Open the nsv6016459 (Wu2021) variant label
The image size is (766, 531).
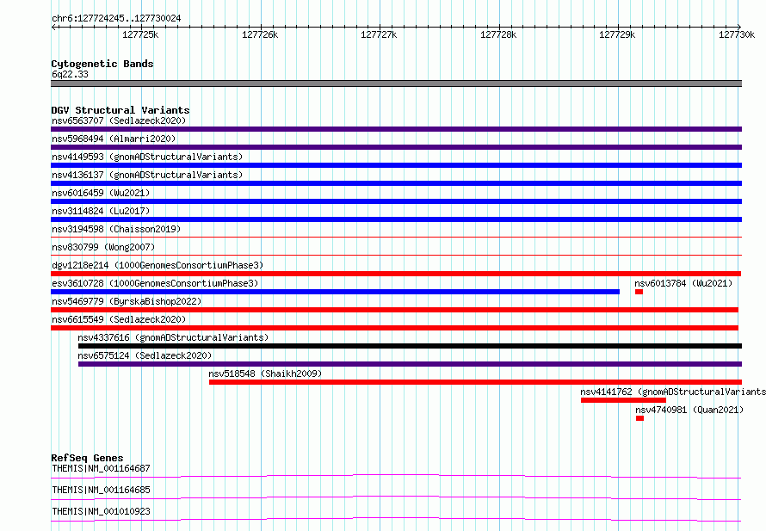point(101,193)
